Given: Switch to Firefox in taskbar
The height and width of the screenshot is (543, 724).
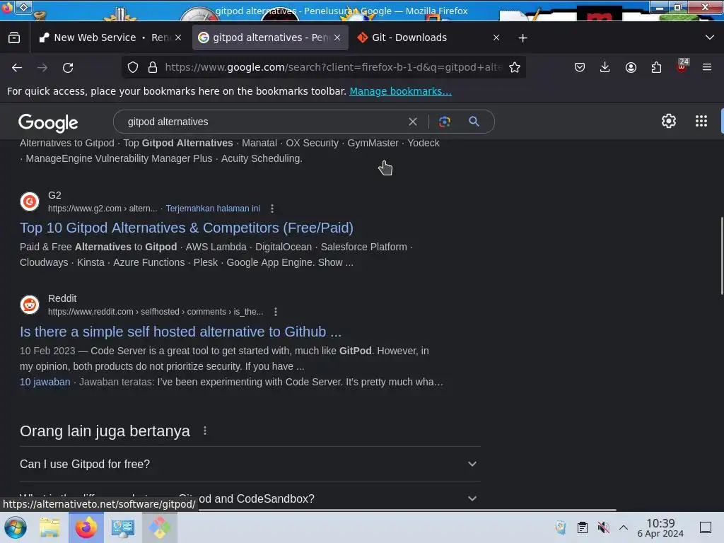Looking at the screenshot, I should click(x=86, y=527).
